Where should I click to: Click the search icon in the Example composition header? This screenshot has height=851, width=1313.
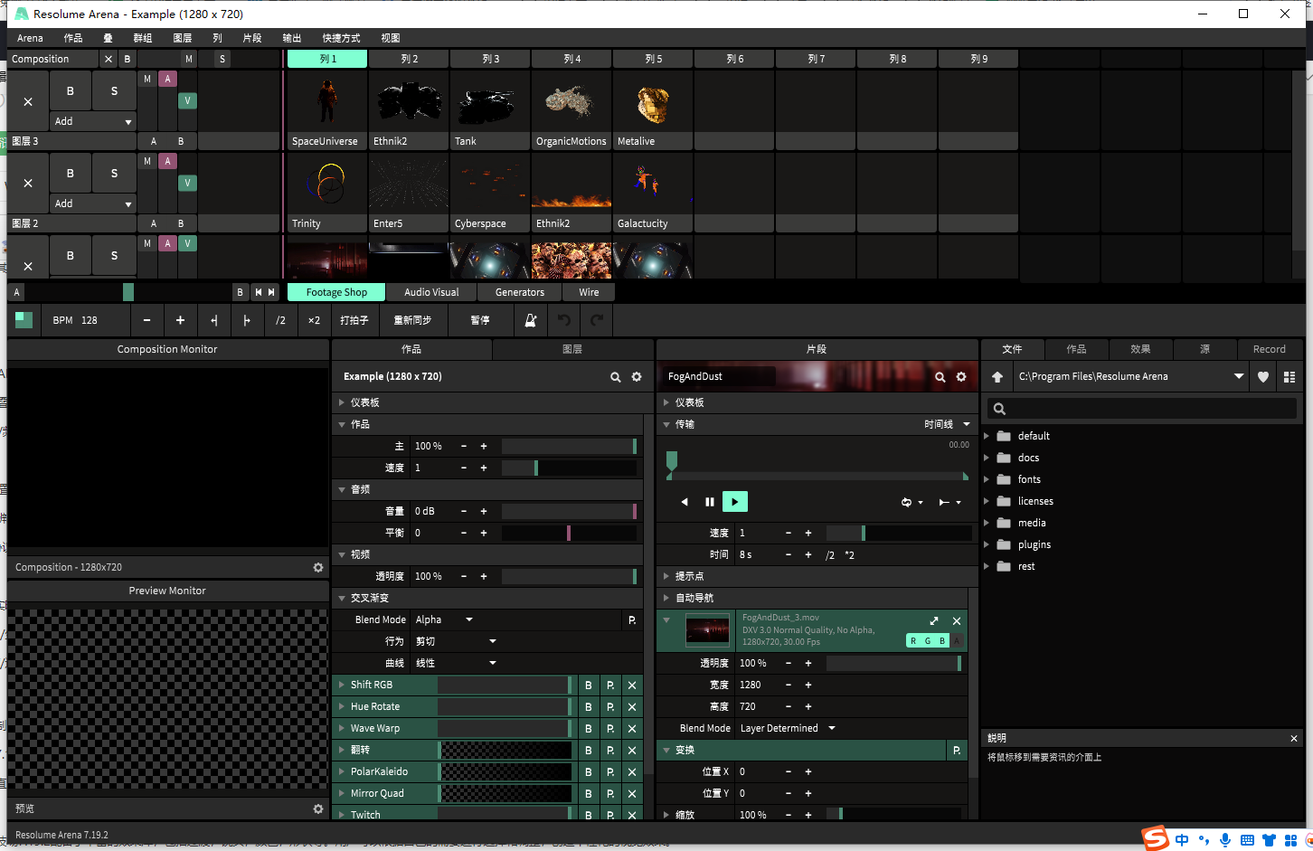(x=616, y=377)
